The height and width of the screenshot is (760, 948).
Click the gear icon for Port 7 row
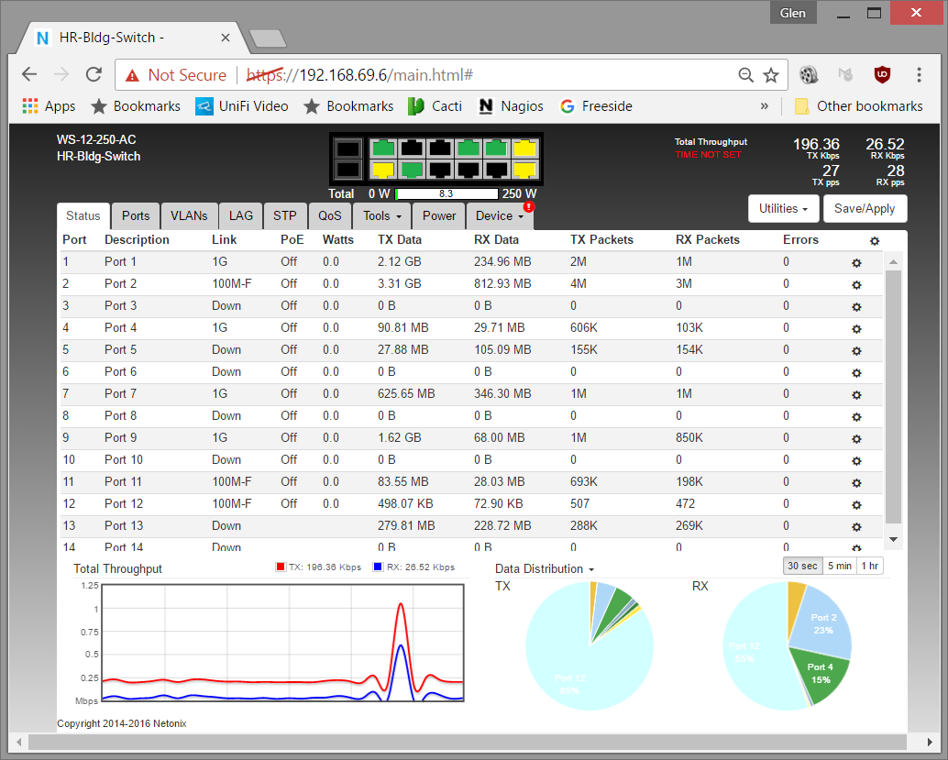[856, 394]
